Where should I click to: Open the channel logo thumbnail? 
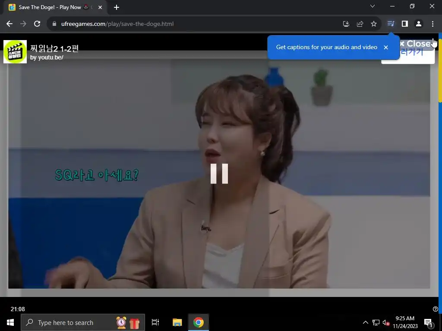[15, 52]
